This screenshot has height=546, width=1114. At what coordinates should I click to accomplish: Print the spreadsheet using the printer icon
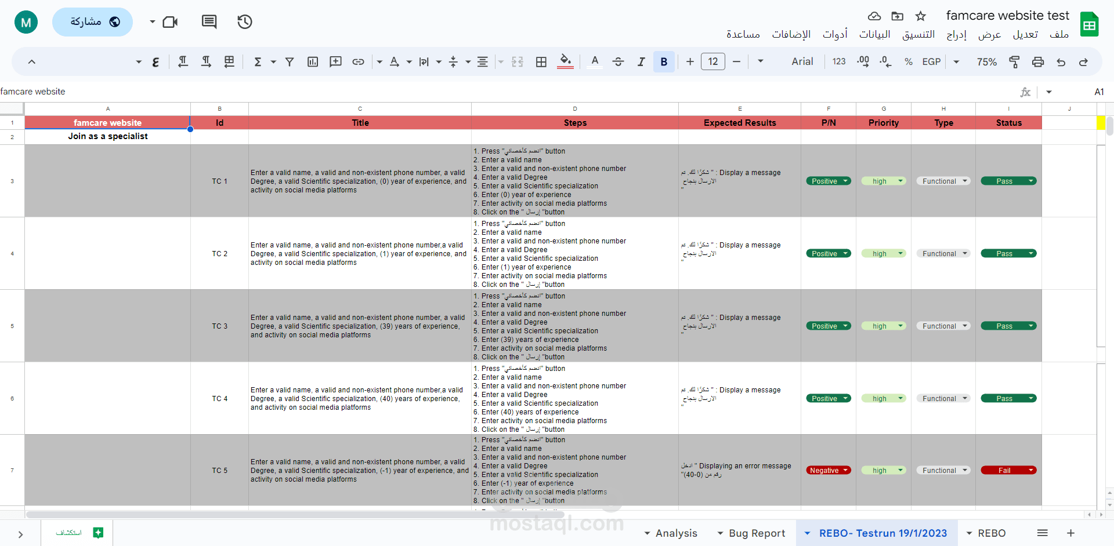point(1038,62)
